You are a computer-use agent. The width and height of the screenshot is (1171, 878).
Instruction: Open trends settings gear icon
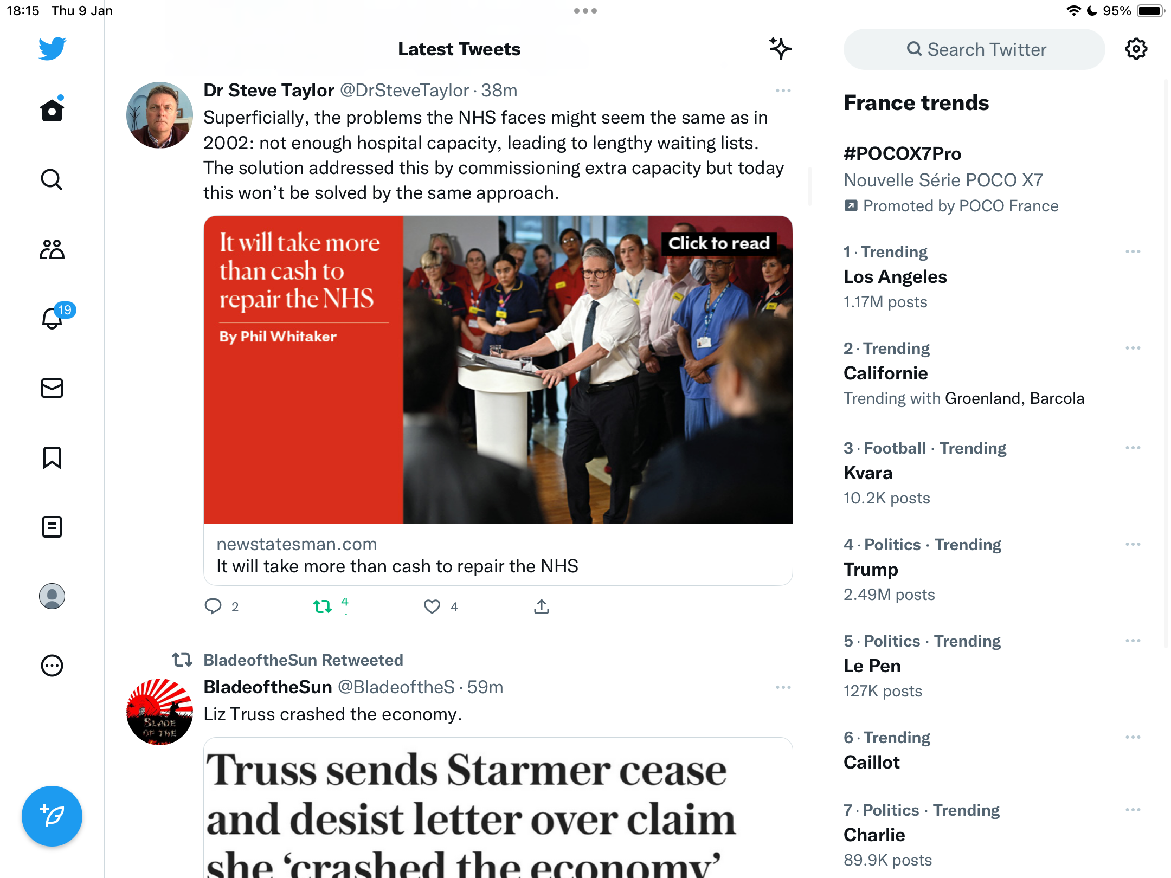tap(1136, 49)
